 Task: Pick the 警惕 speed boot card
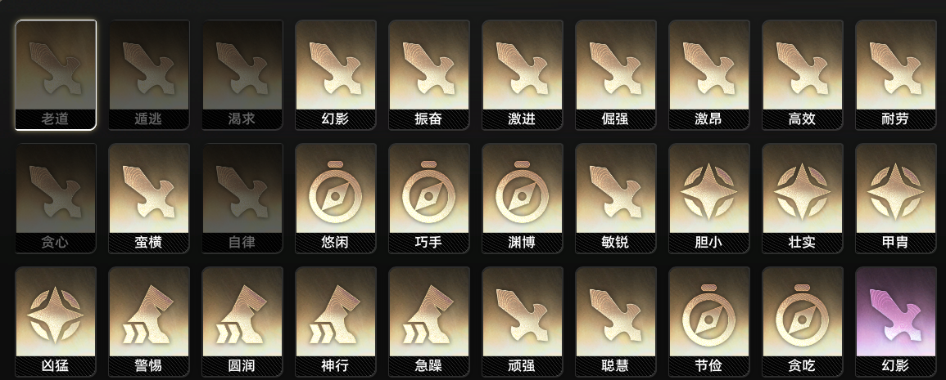(x=149, y=322)
